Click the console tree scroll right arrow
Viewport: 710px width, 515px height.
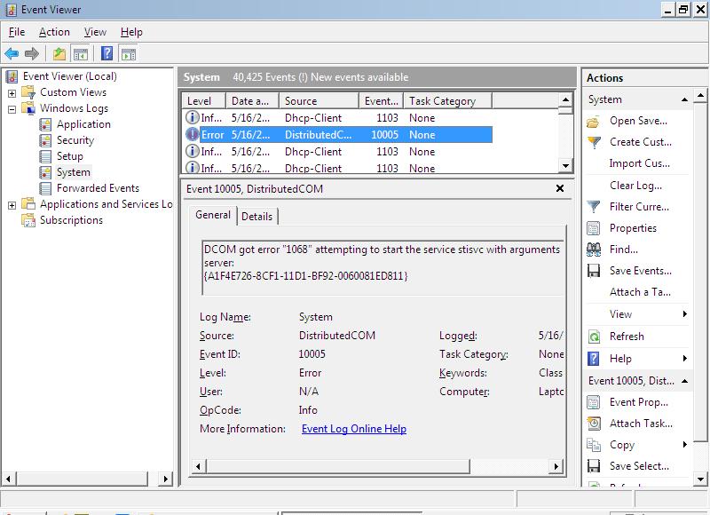click(x=166, y=479)
